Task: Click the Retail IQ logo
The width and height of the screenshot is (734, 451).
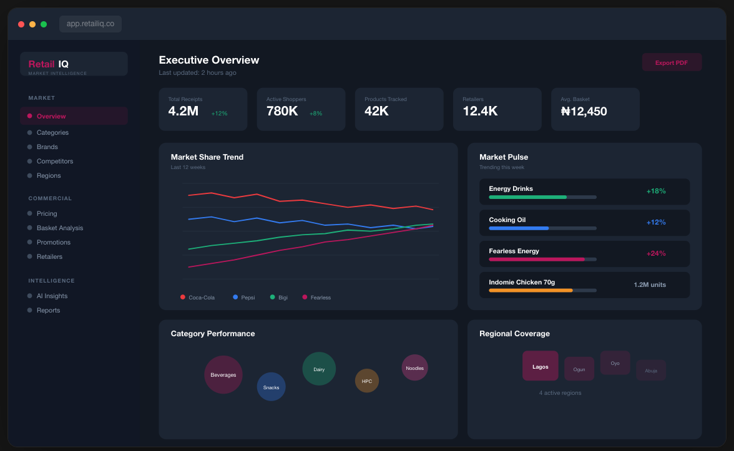Action: pos(74,64)
